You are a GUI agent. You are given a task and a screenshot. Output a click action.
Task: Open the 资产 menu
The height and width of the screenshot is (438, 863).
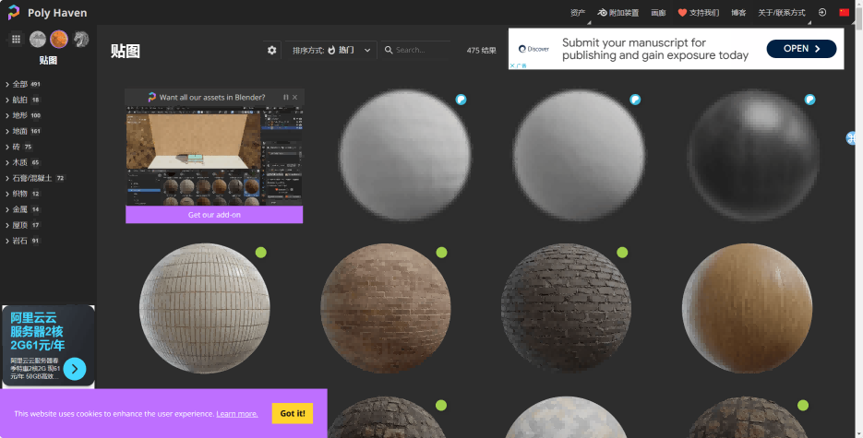coord(578,13)
